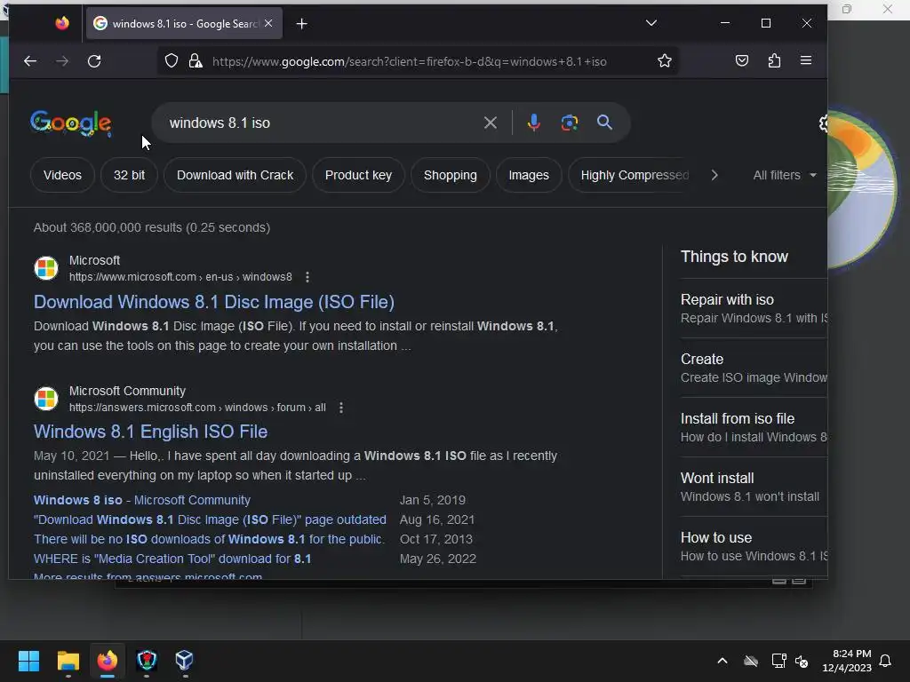This screenshot has width=910, height=682.
Task: Go to the Google home logo
Action: [x=70, y=123]
